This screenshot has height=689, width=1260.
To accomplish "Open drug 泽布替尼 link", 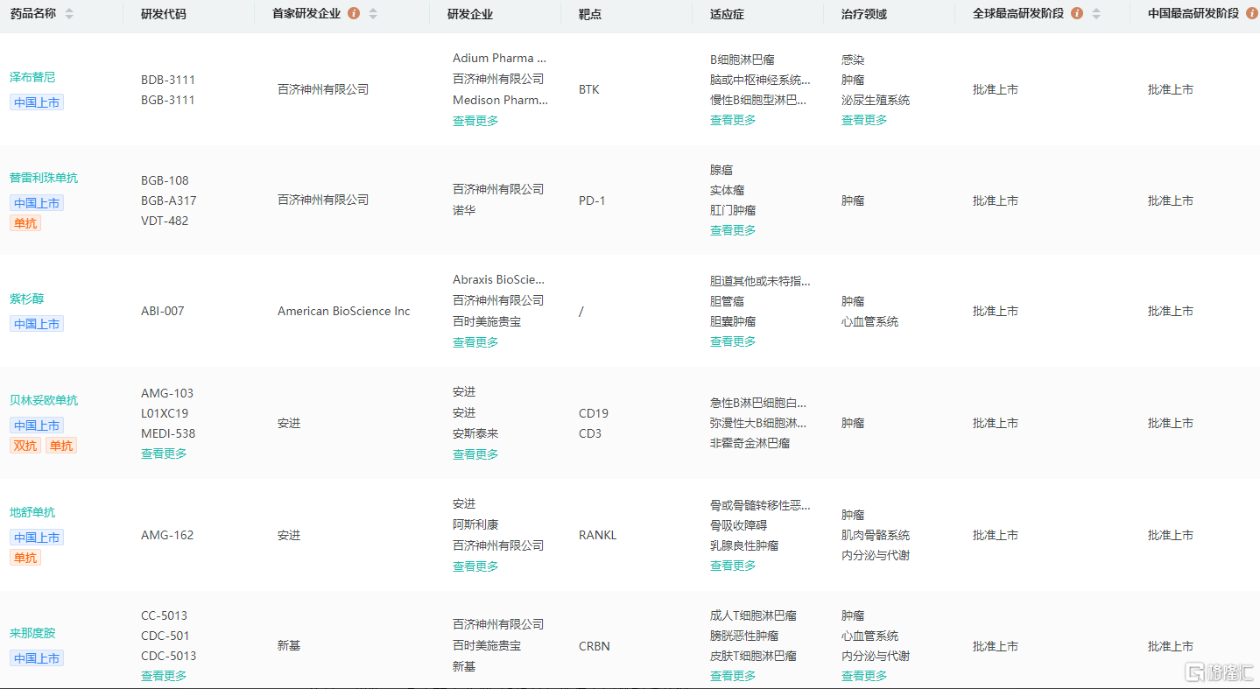I will click(32, 77).
